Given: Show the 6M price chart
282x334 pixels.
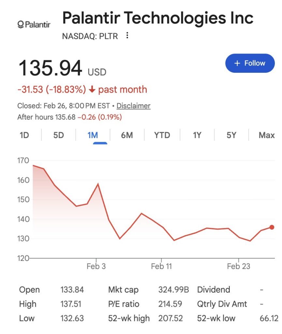Looking at the screenshot, I should click(127, 135).
